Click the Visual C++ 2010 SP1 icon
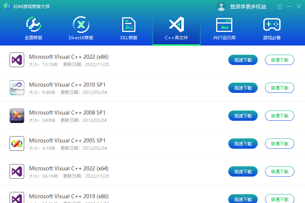The height and width of the screenshot is (203, 305). pos(17,88)
